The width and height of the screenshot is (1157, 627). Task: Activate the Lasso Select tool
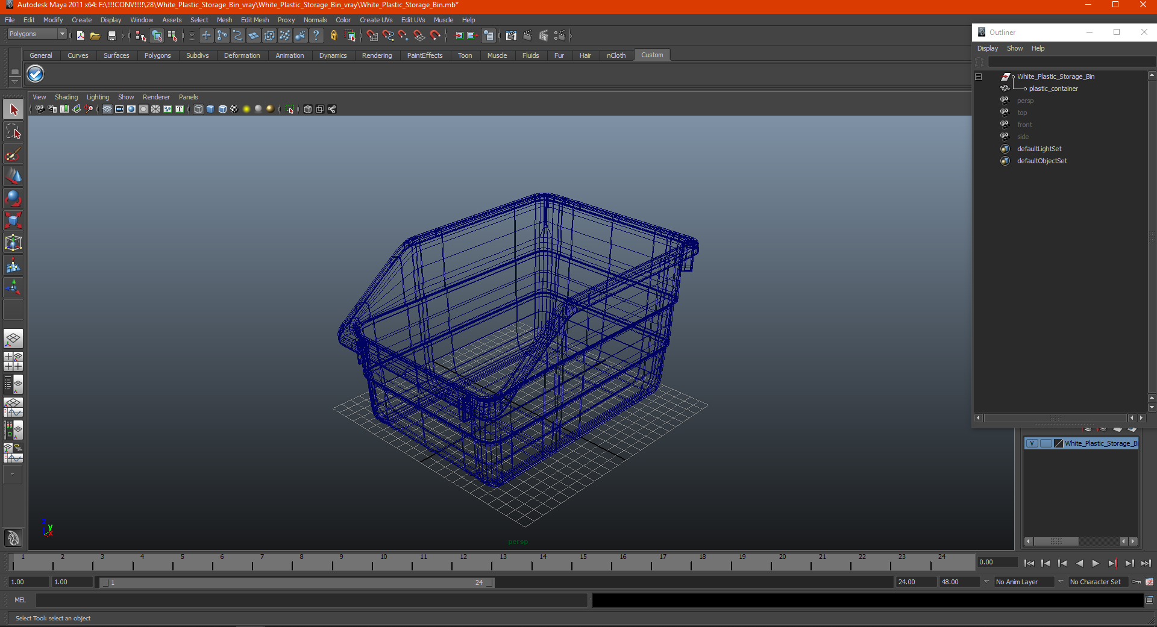coord(13,132)
